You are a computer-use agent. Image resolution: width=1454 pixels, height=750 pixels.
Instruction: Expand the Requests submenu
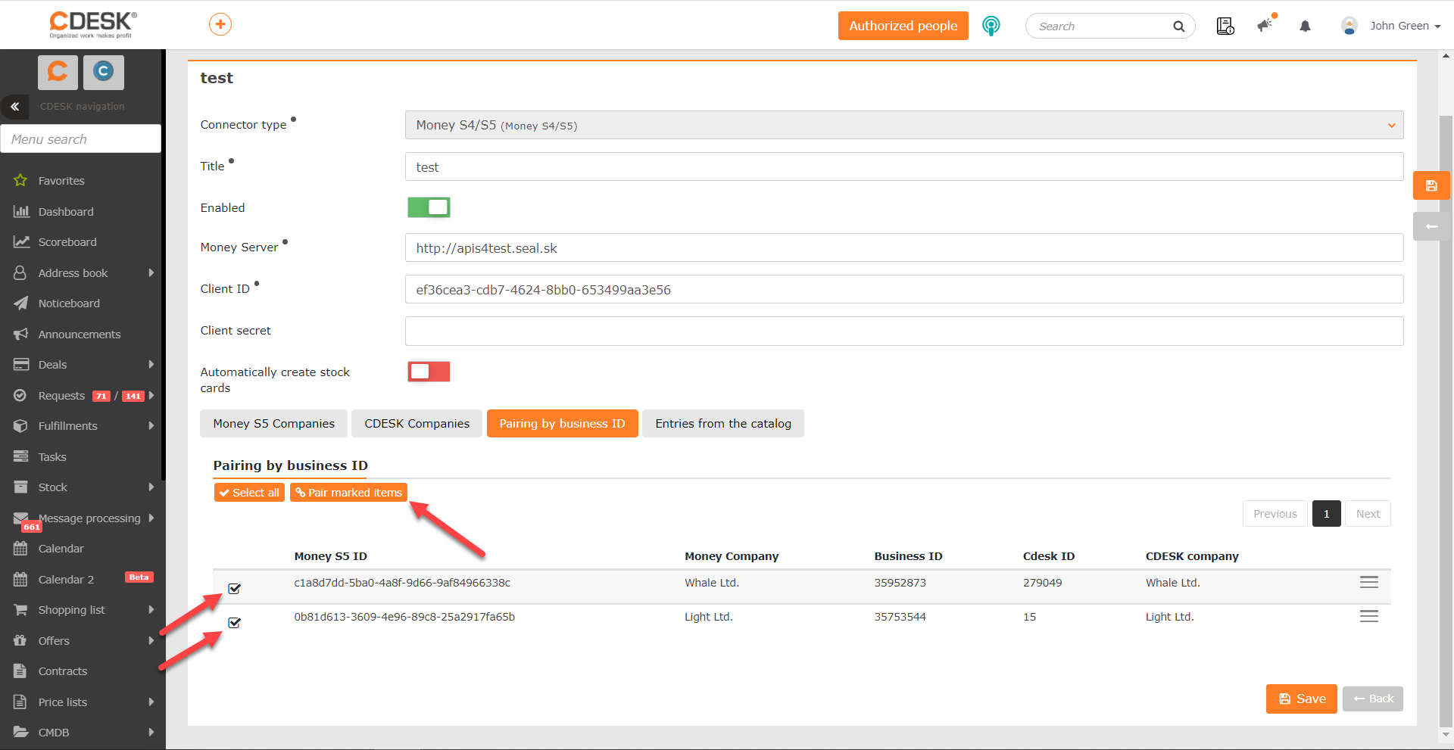pos(151,396)
